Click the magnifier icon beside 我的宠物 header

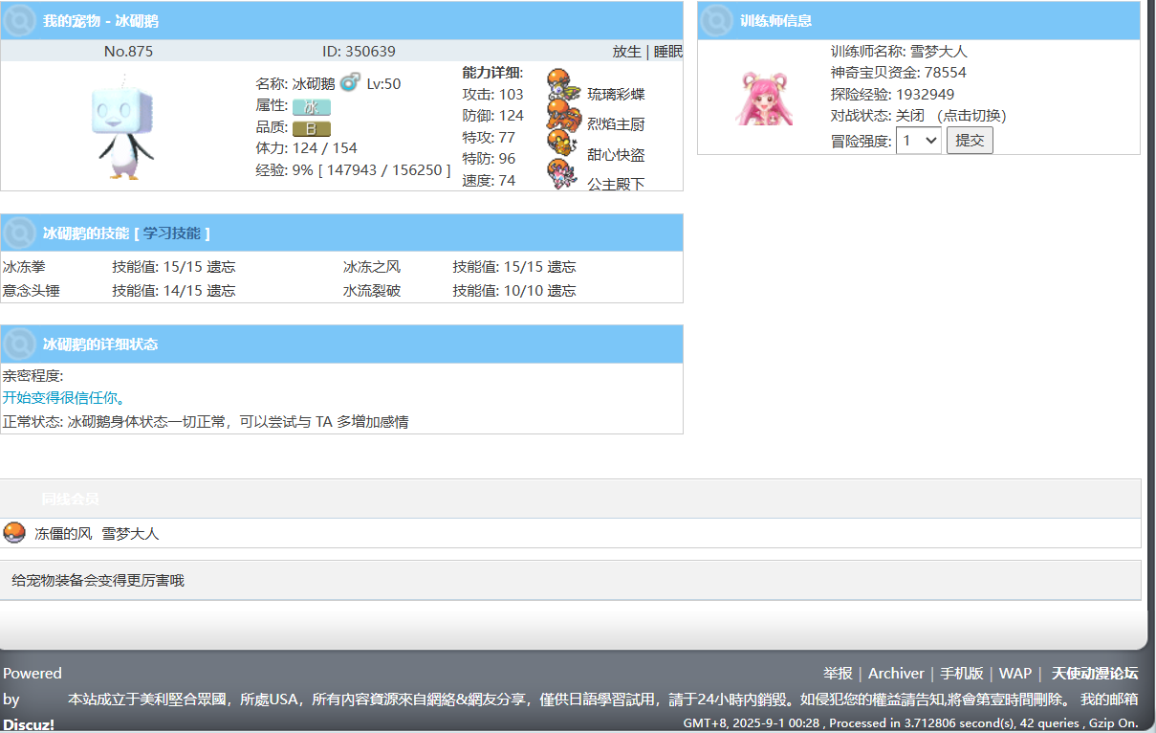(20, 21)
